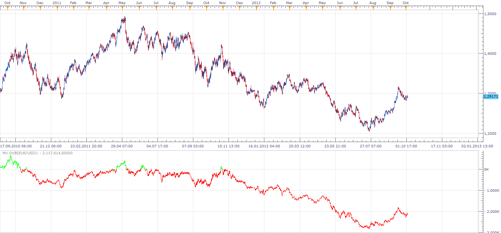Click the 02.01.2013 13:00 date label
Viewport: 501px width, 233px height.
[x=477, y=146]
